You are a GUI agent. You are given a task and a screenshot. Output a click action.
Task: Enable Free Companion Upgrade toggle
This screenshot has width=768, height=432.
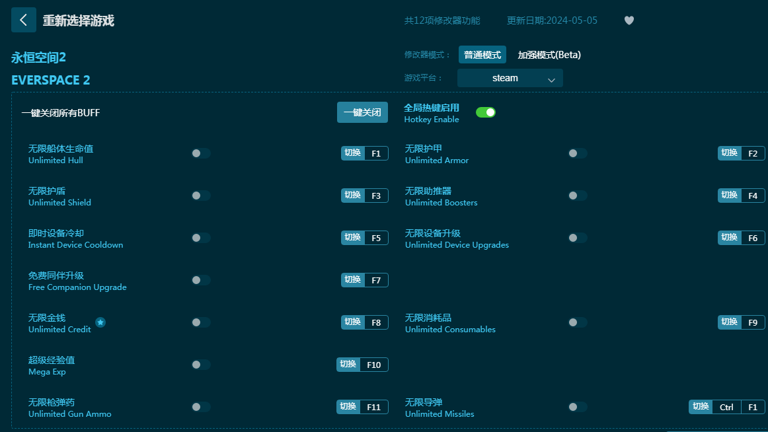(201, 280)
